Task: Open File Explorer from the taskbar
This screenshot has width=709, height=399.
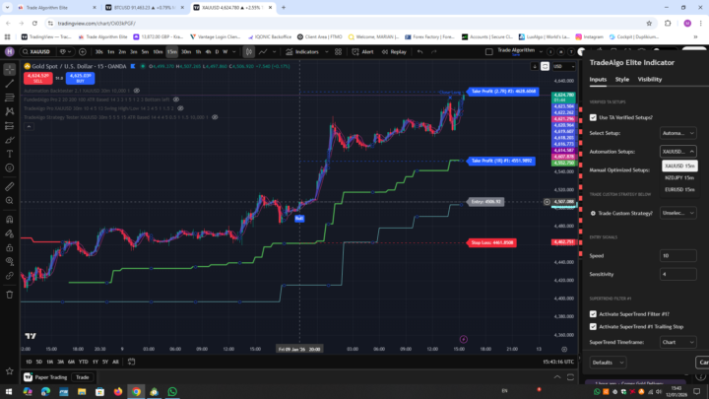Action: click(82, 392)
